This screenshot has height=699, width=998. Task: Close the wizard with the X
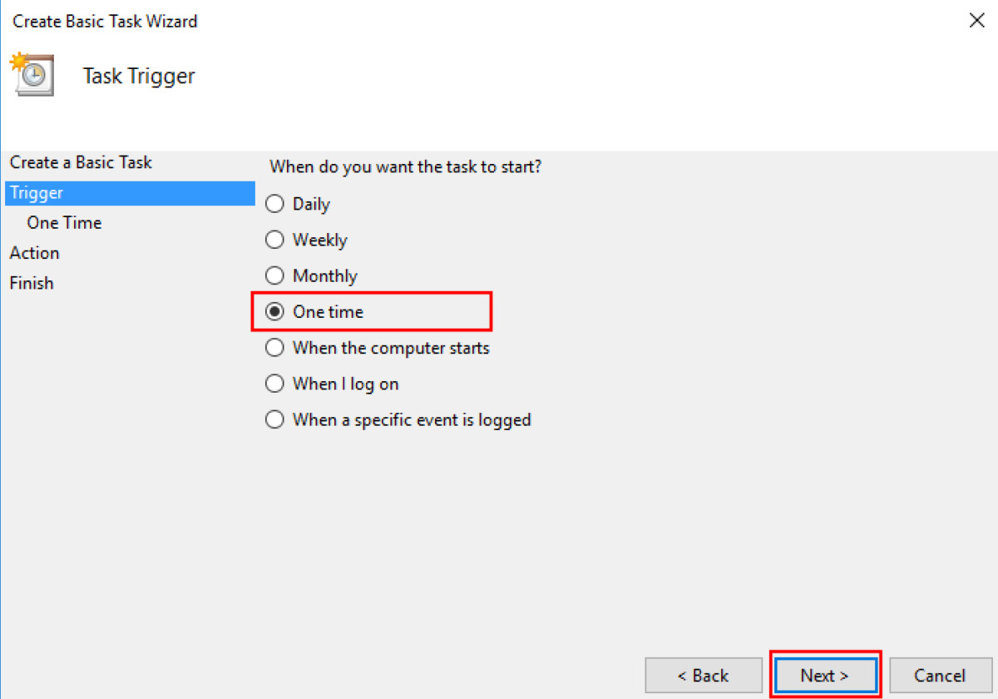[976, 21]
